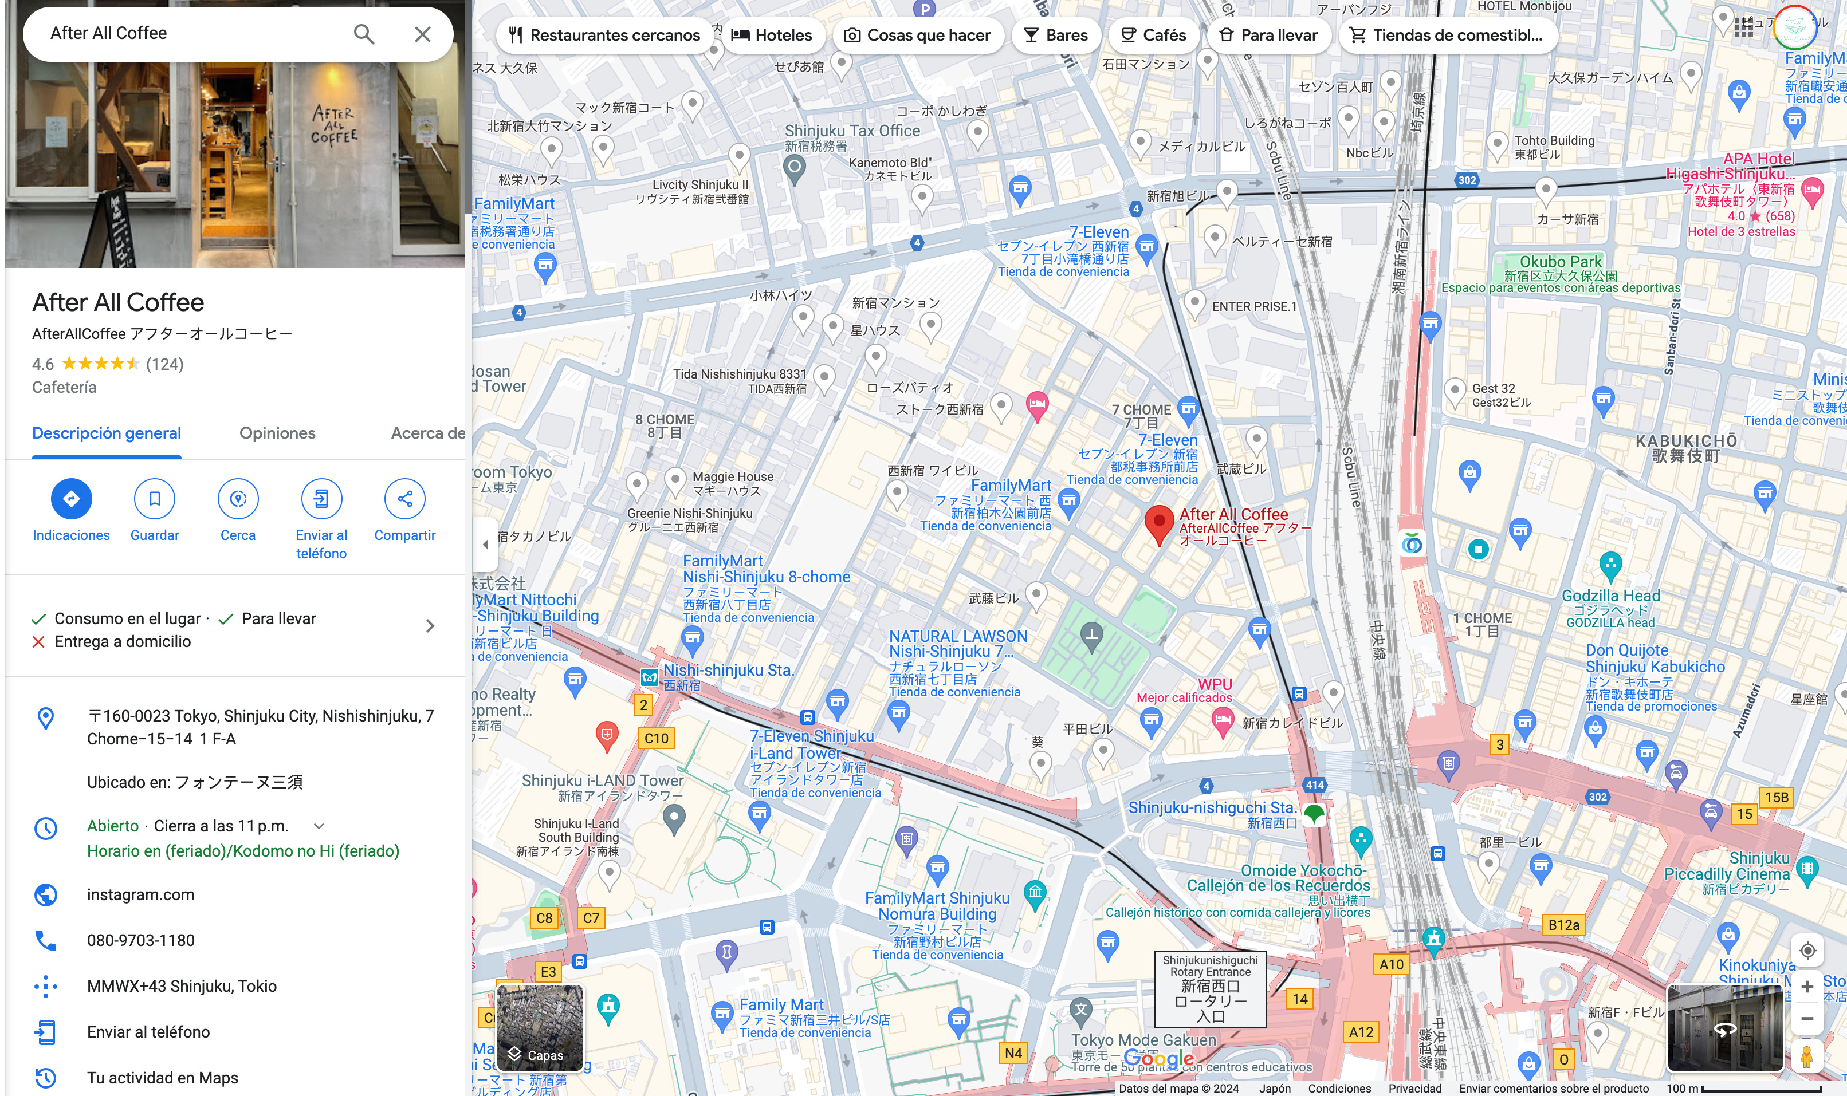Select the Para llevar chip
1847x1096 pixels.
(1268, 35)
